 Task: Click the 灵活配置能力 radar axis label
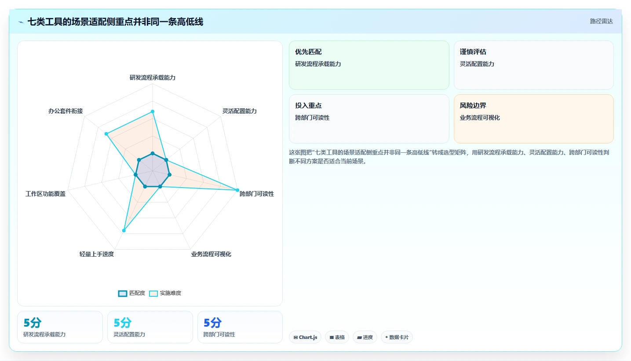[240, 111]
